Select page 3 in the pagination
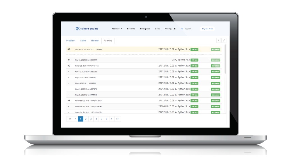The height and width of the screenshot is (166, 291). 91,119
